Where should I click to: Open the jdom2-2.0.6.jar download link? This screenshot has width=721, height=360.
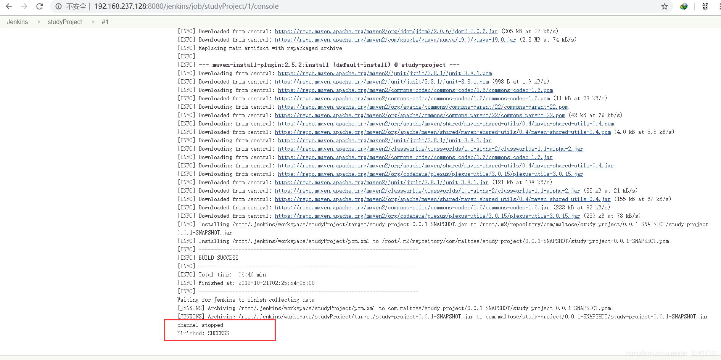point(386,31)
